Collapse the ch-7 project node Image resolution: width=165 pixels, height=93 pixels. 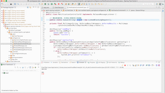pyautogui.click(x=2, y=22)
